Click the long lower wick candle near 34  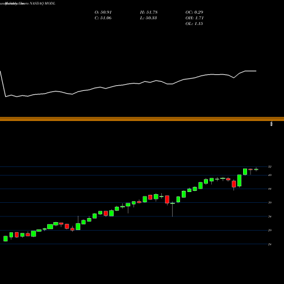point(173,209)
